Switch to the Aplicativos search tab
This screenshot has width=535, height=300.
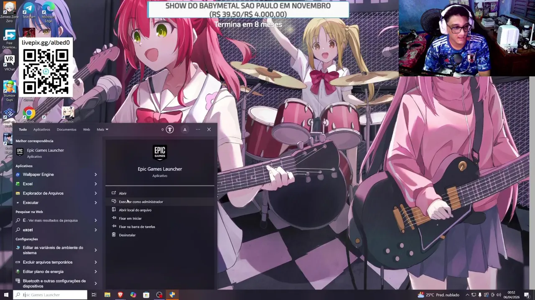pyautogui.click(x=42, y=129)
